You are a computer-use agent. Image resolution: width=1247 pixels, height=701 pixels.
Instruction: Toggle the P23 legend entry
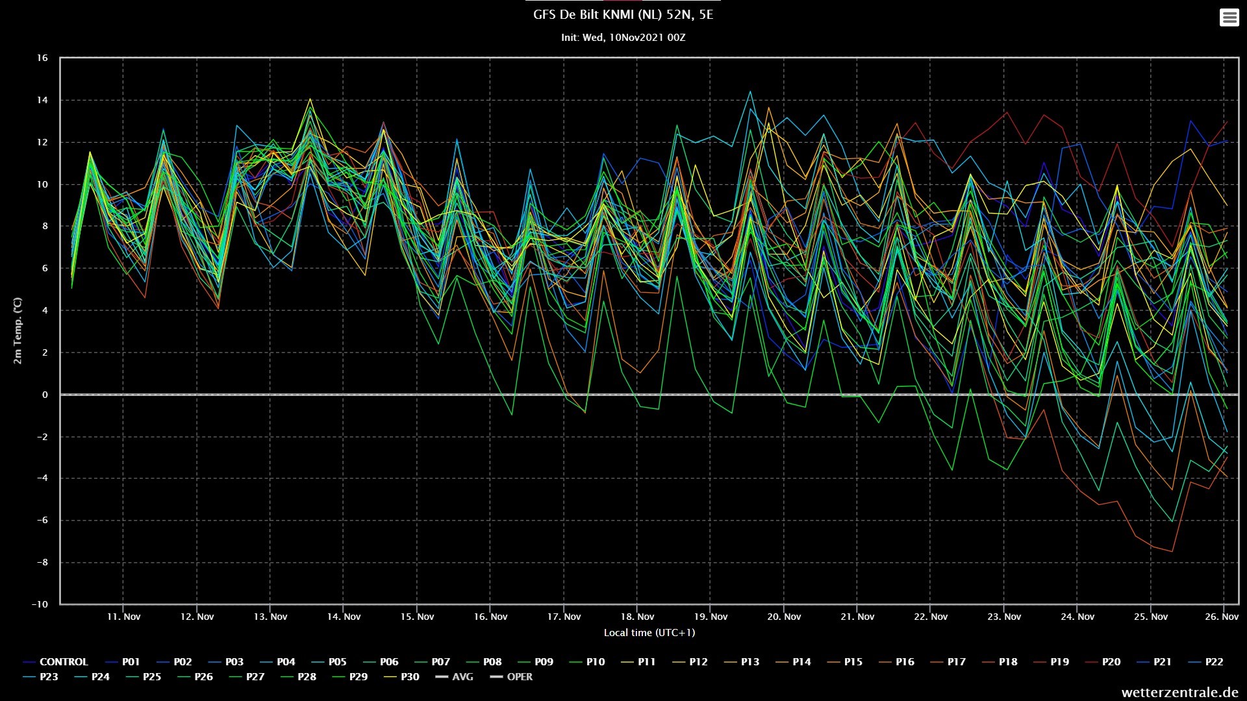(40, 677)
